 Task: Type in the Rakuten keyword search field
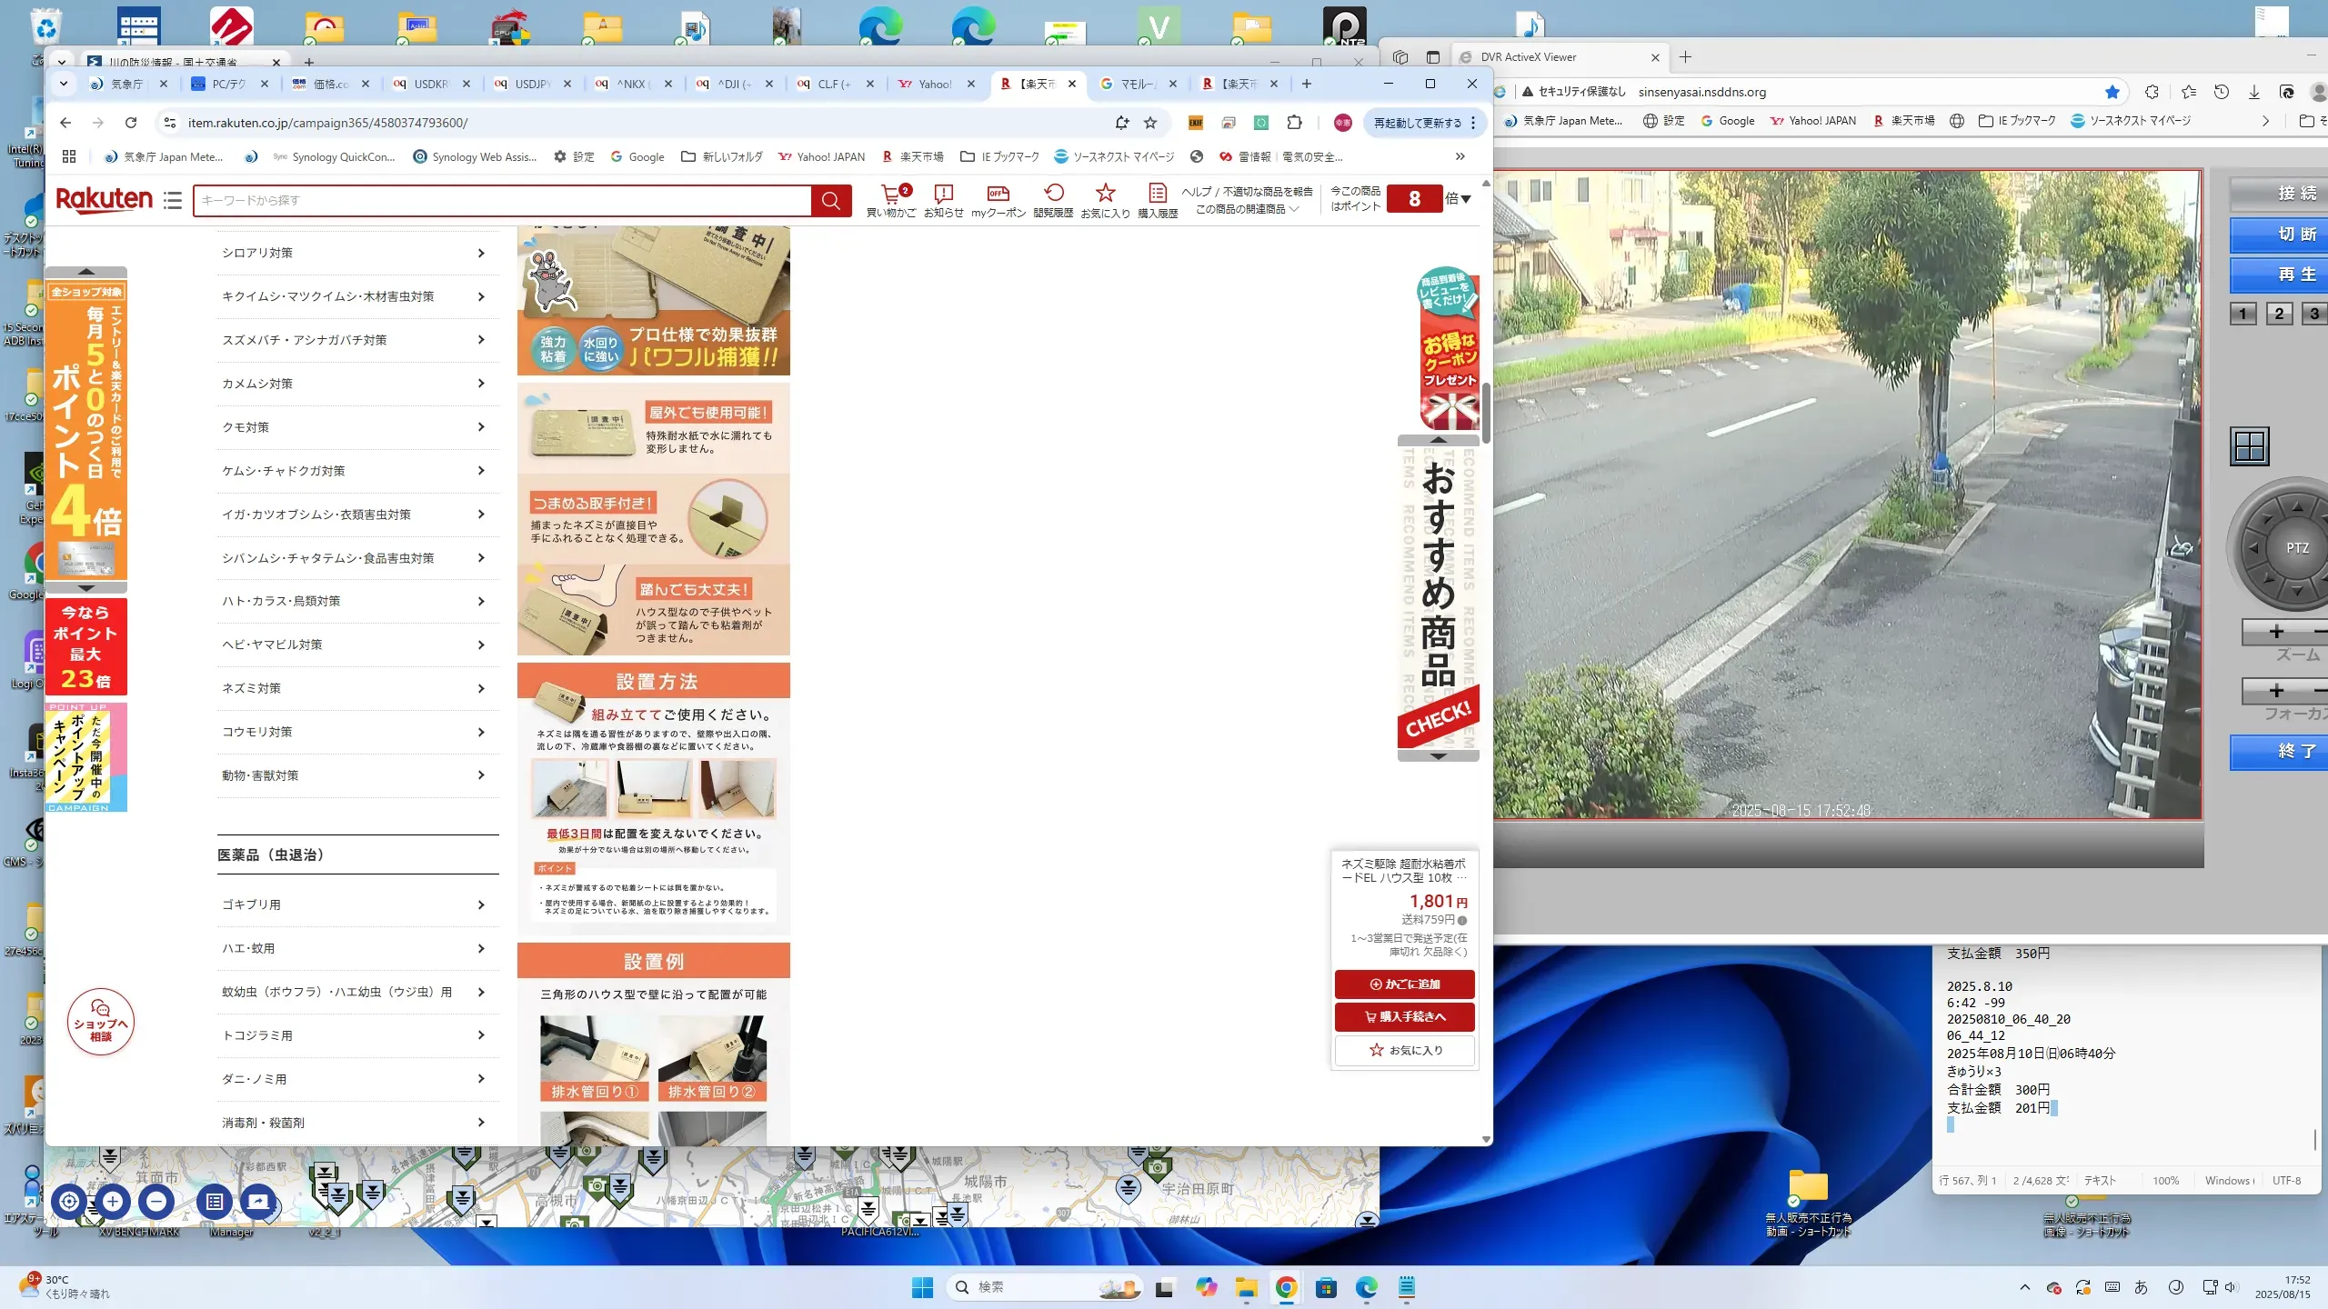500,200
